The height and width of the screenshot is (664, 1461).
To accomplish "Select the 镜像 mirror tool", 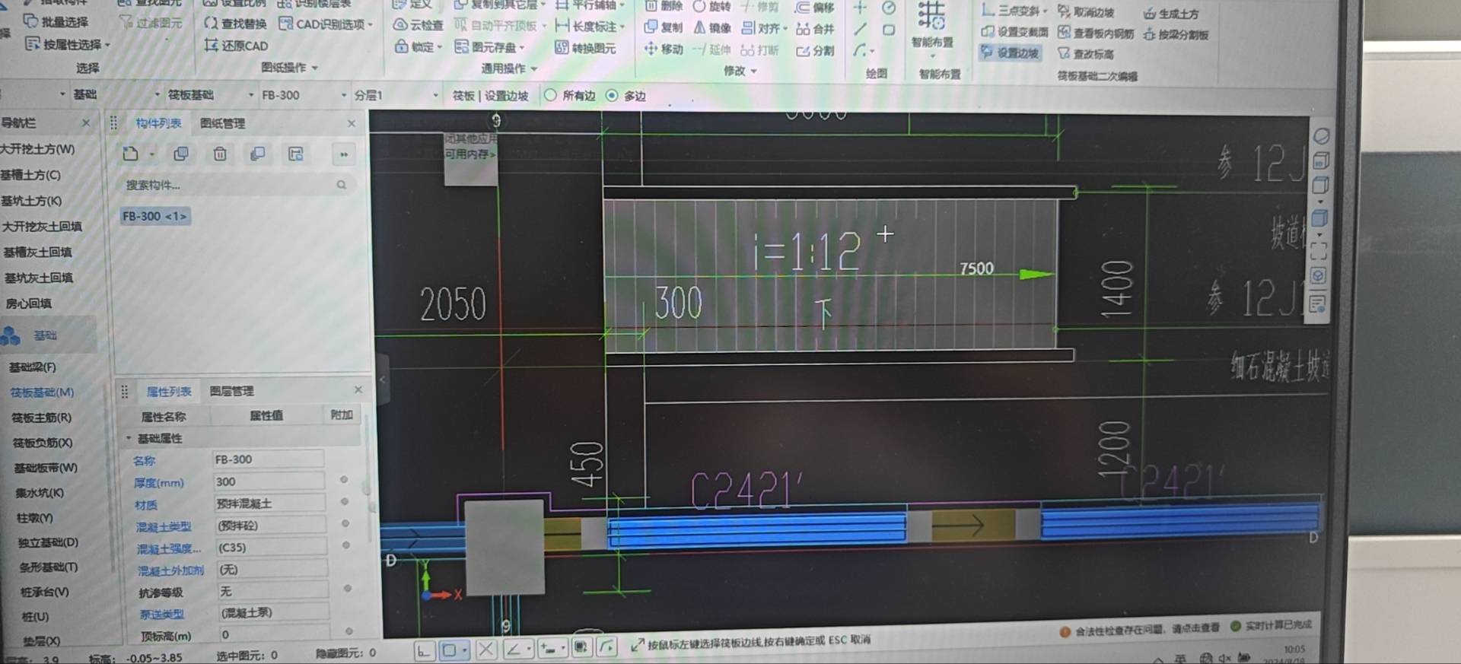I will pyautogui.click(x=712, y=27).
